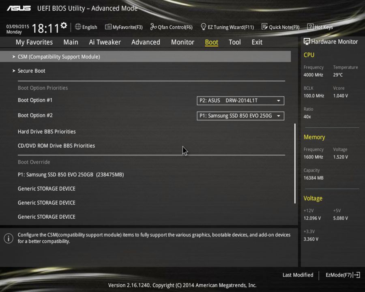The height and width of the screenshot is (292, 365).
Task: Click the Last Modified button
Action: [x=298, y=275]
